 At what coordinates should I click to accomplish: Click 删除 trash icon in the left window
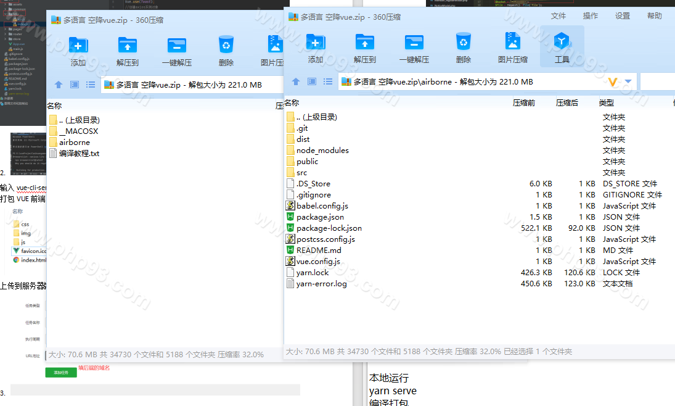(226, 51)
